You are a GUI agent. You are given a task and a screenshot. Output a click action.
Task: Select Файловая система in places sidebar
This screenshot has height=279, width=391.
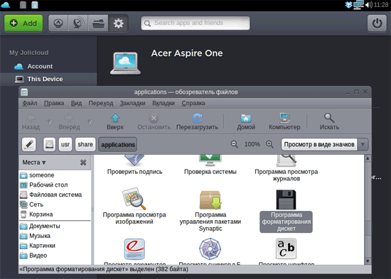tap(55, 195)
